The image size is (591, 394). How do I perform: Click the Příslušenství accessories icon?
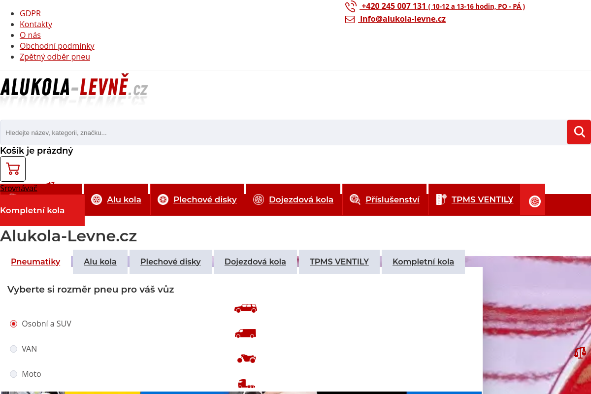[355, 199]
